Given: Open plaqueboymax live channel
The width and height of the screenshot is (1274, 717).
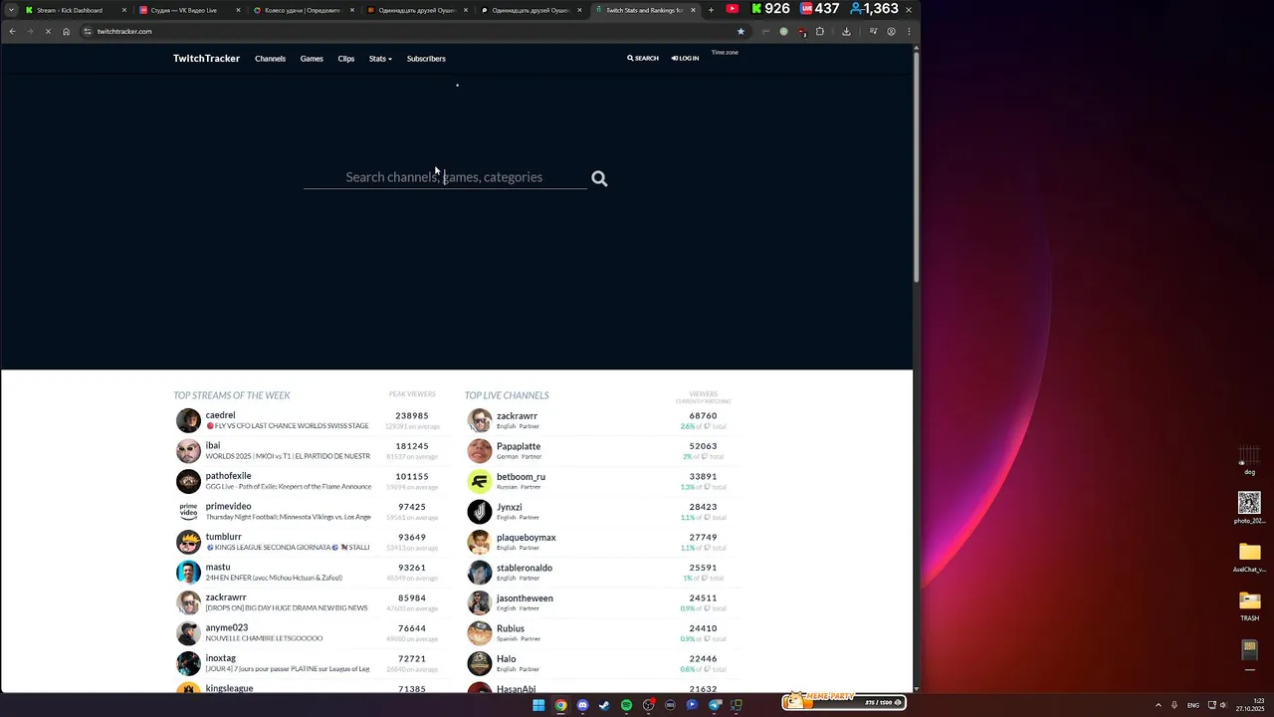Looking at the screenshot, I should [527, 537].
